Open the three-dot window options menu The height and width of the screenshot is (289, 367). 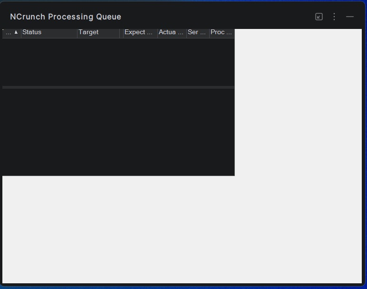tap(334, 17)
